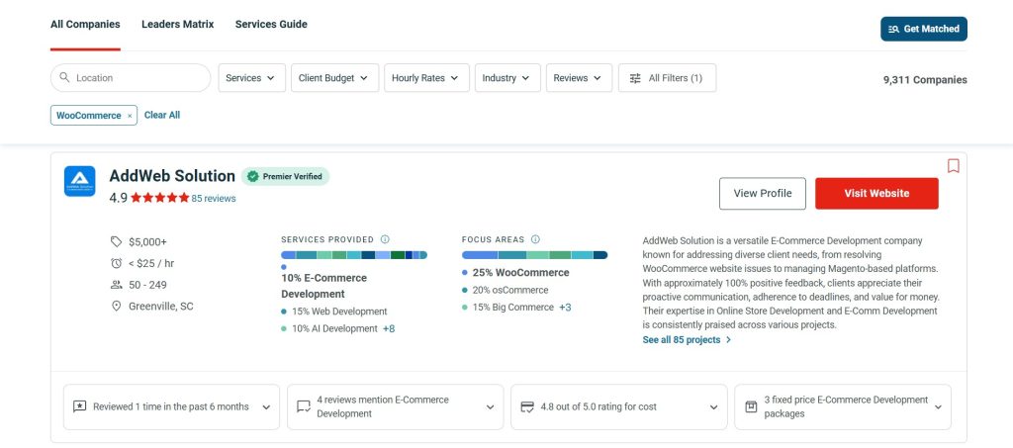Open the Services filter dropdown
Image resolution: width=1013 pixels, height=448 pixels.
click(251, 78)
